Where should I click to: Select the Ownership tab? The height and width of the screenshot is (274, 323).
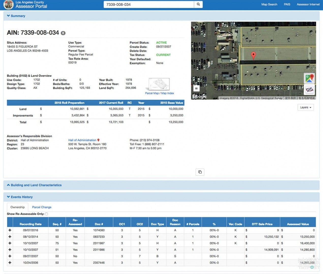18,207
